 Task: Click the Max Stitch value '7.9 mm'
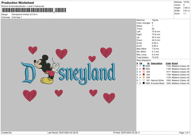point(155,49)
